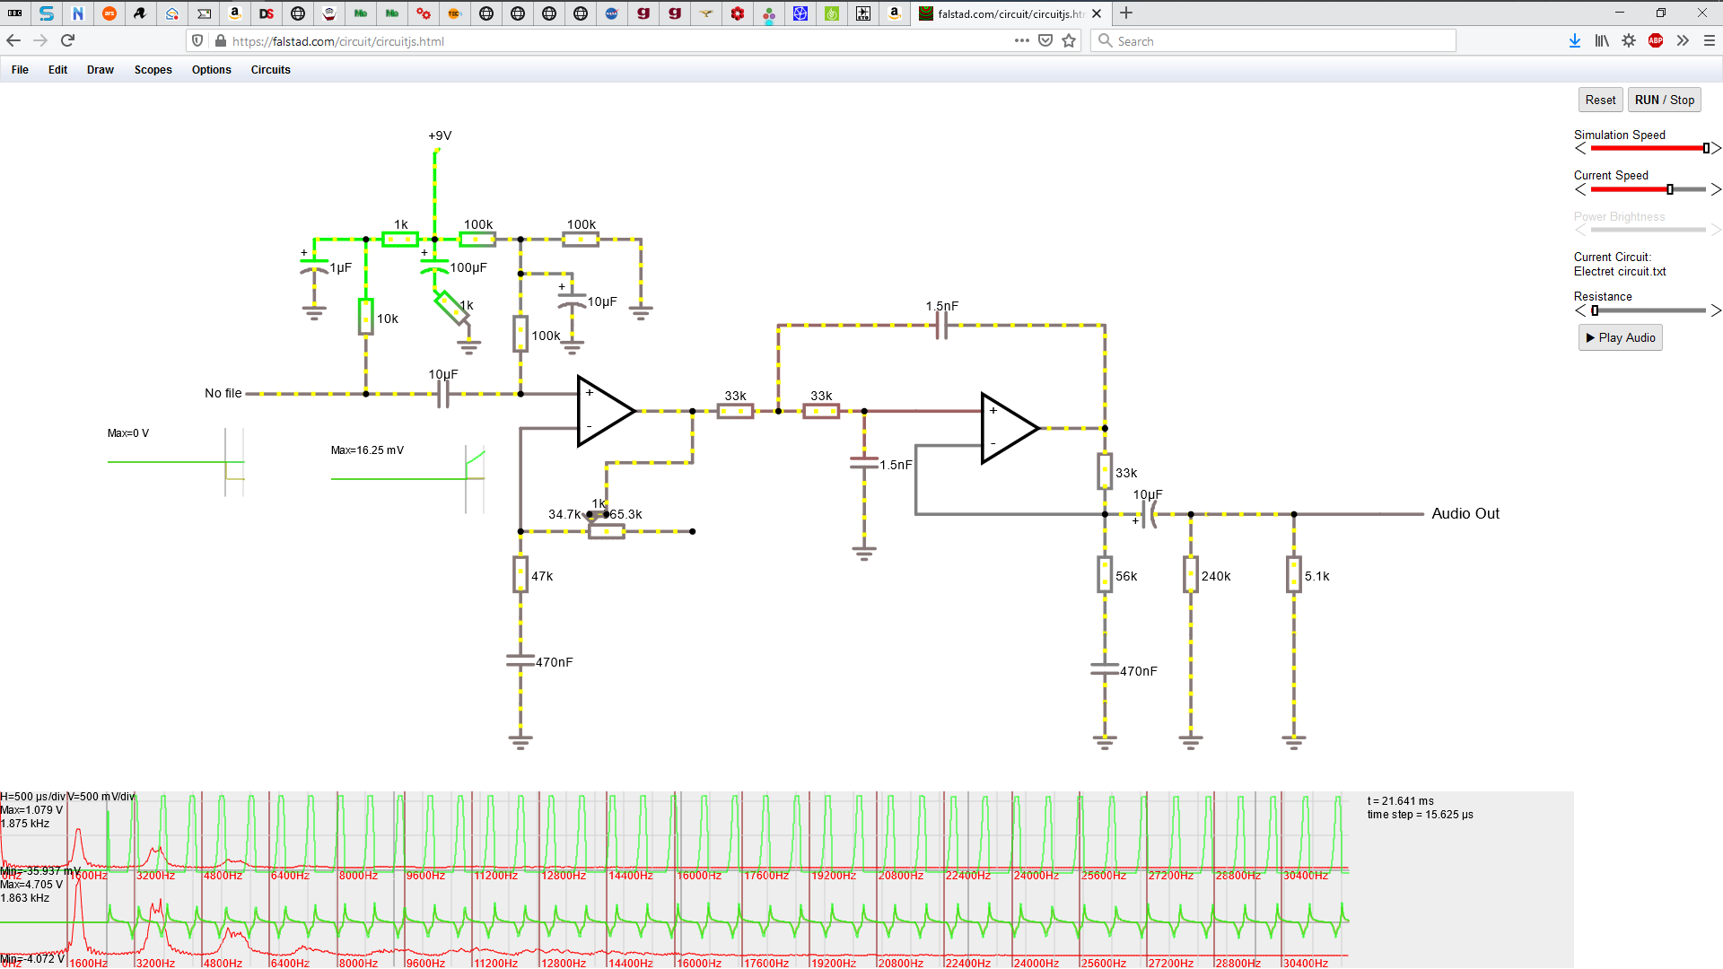
Task: Open the Downloads panel
Action: (x=1575, y=40)
